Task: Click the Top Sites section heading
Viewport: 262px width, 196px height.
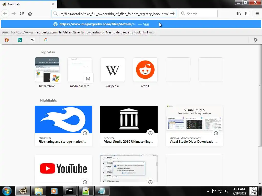Action: pos(47,52)
